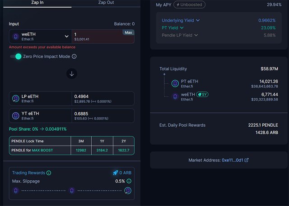Open the weETH input token dropdown

click(x=40, y=37)
